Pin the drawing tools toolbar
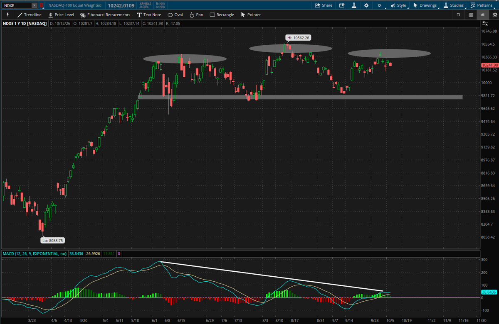The height and width of the screenshot is (324, 499). point(7,15)
